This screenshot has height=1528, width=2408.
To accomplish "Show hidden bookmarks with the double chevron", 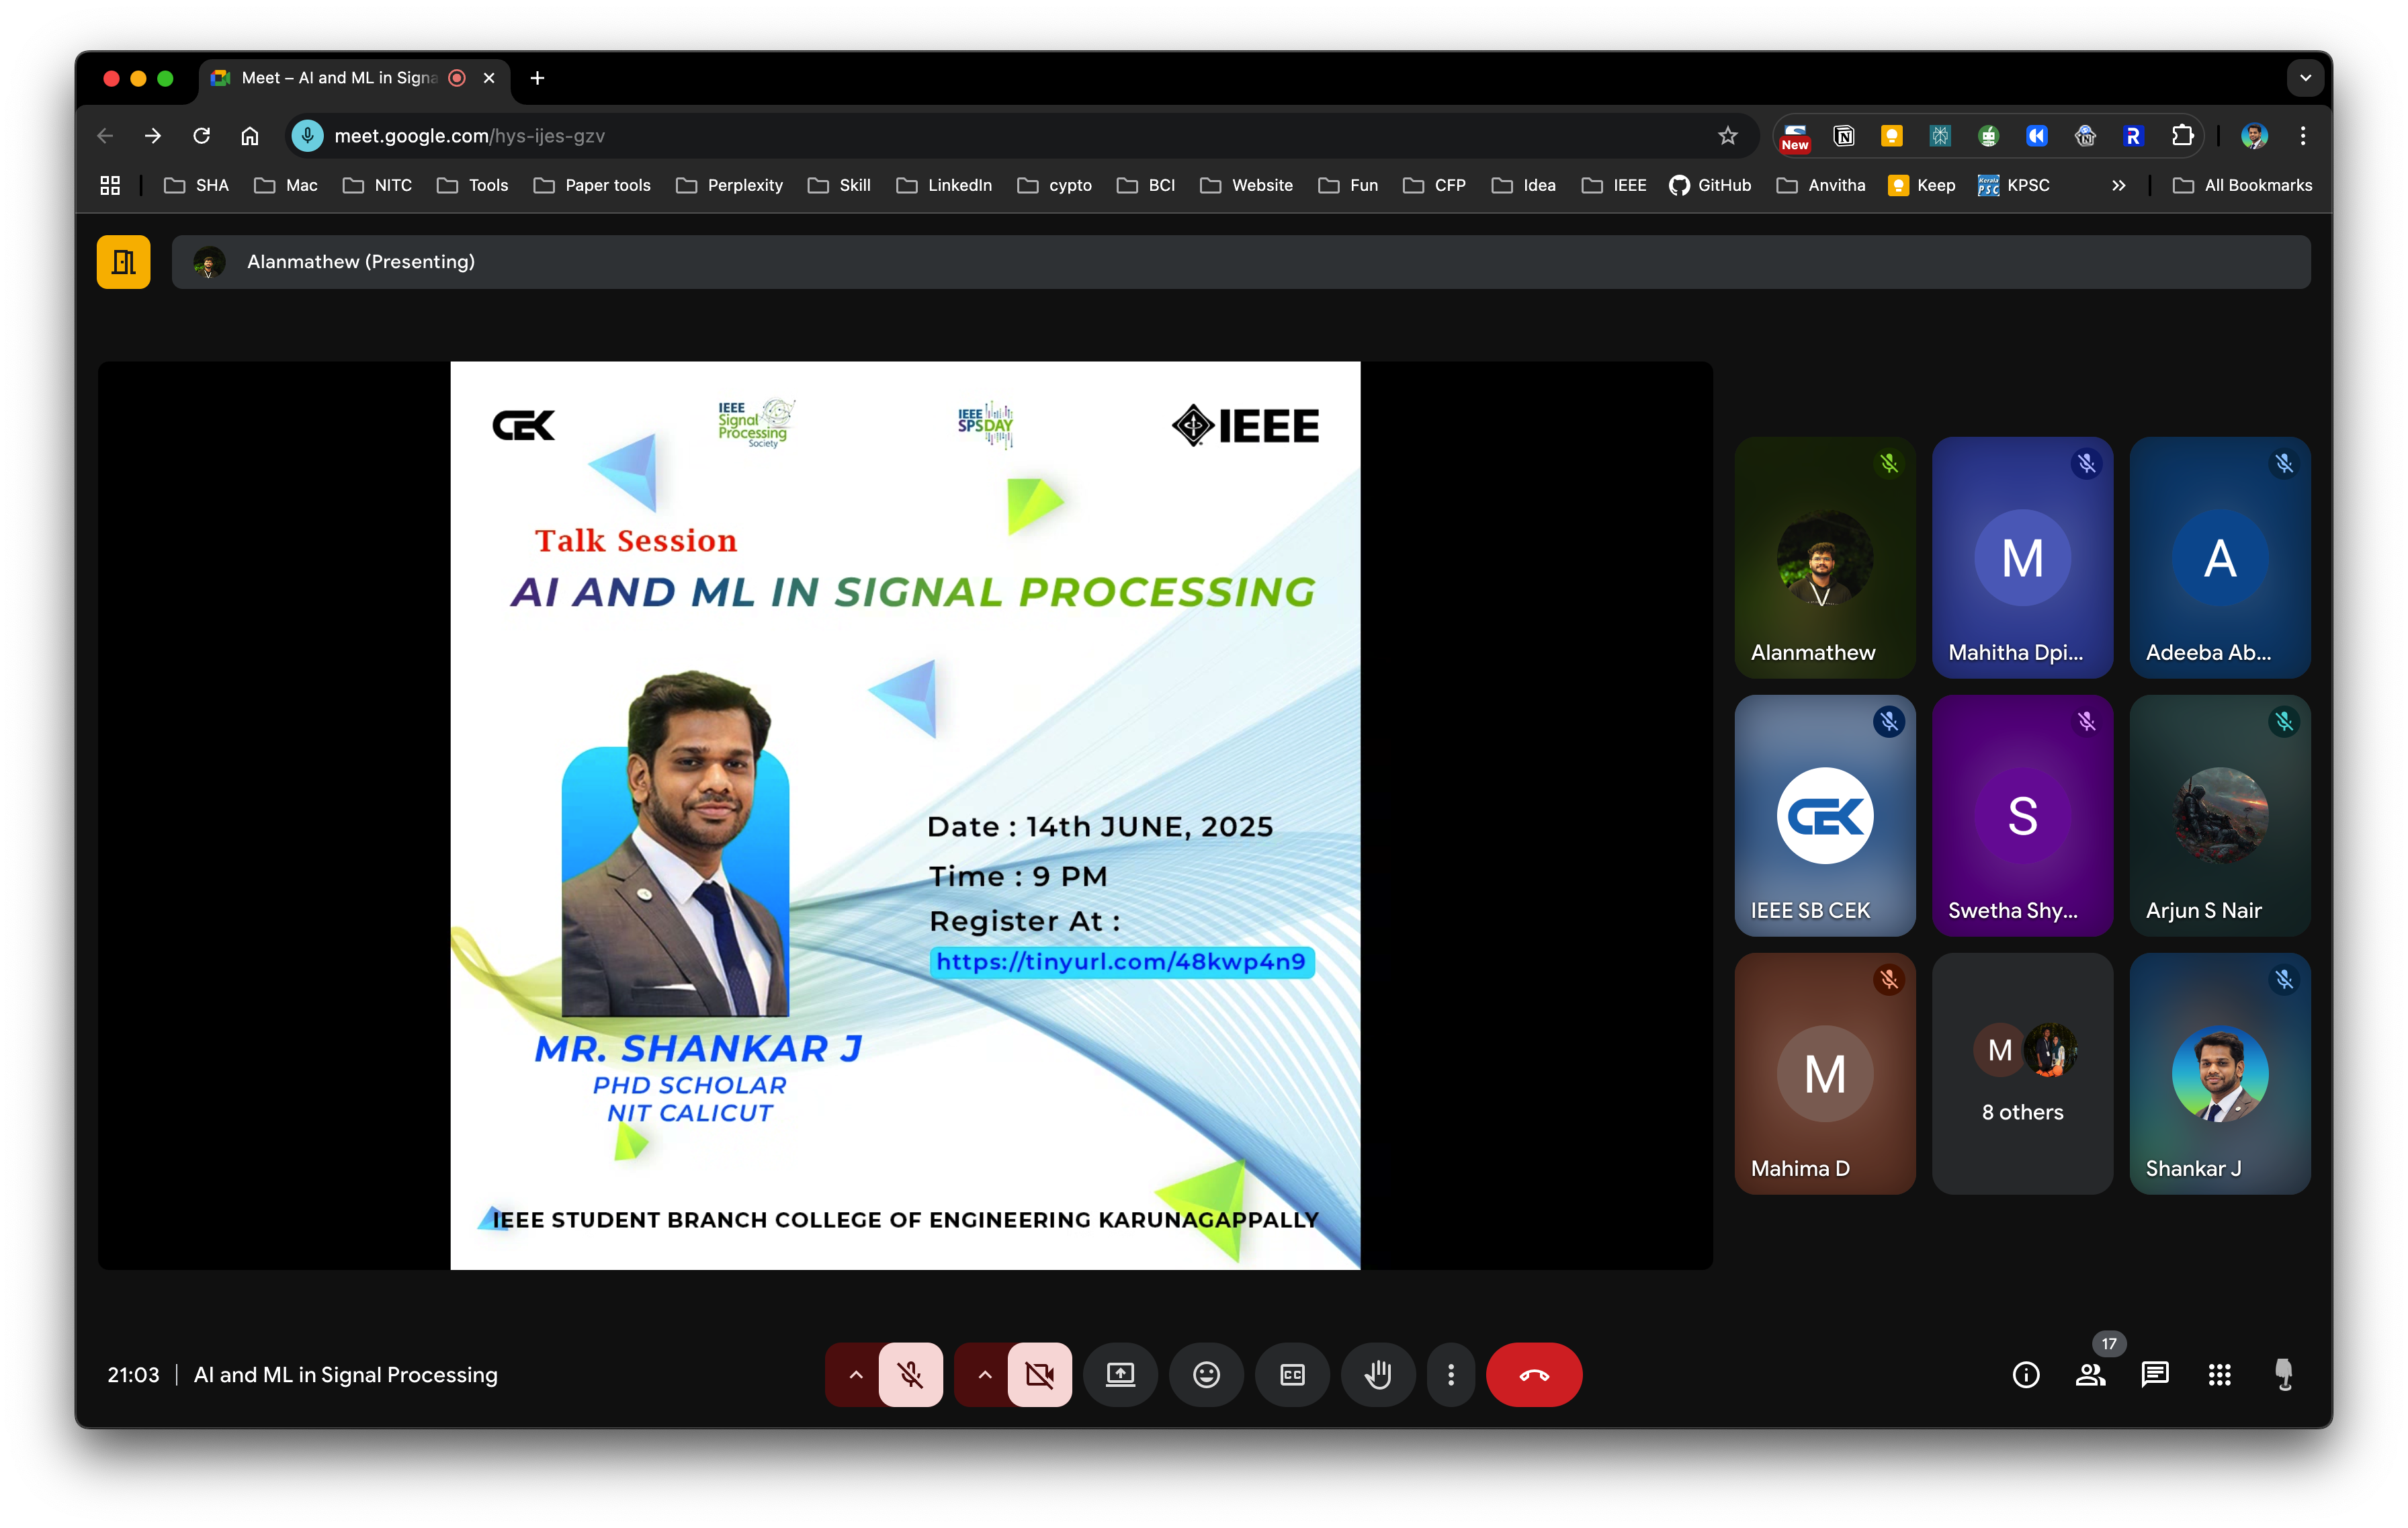I will [x=2118, y=185].
